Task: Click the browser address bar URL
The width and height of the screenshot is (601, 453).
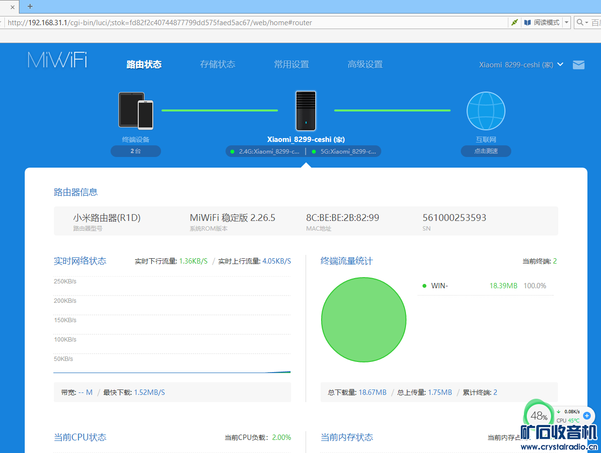Action: (x=160, y=23)
